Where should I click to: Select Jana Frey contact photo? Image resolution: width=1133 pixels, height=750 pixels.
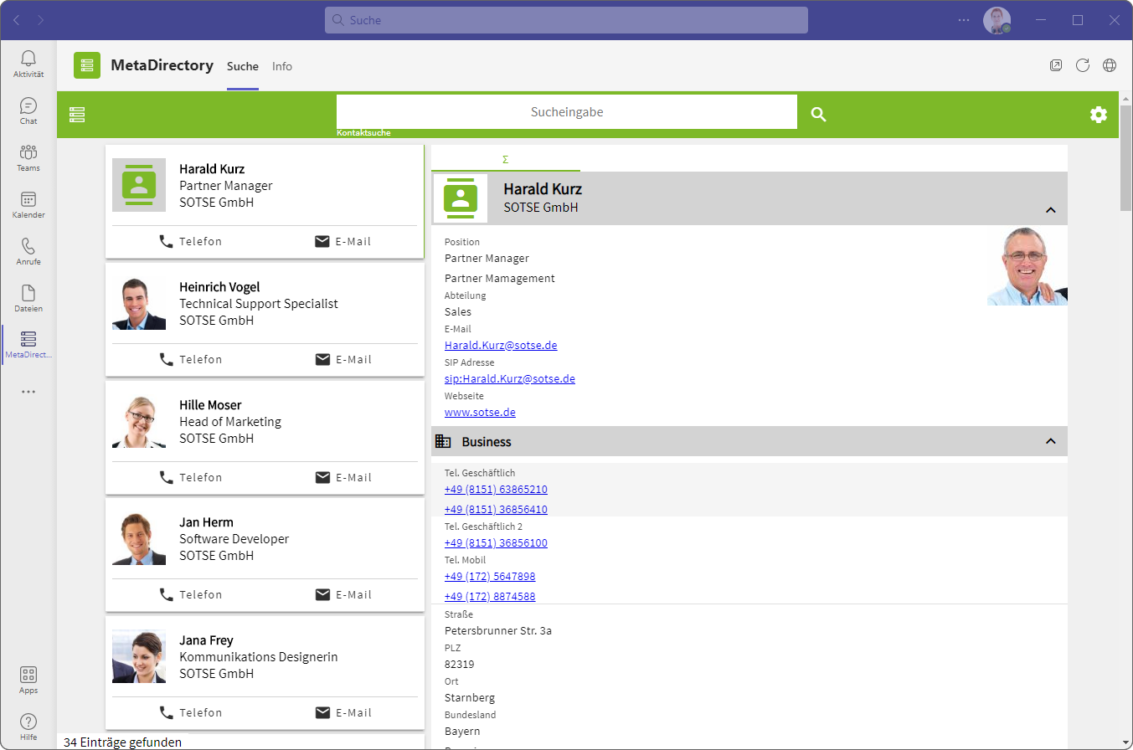click(139, 656)
